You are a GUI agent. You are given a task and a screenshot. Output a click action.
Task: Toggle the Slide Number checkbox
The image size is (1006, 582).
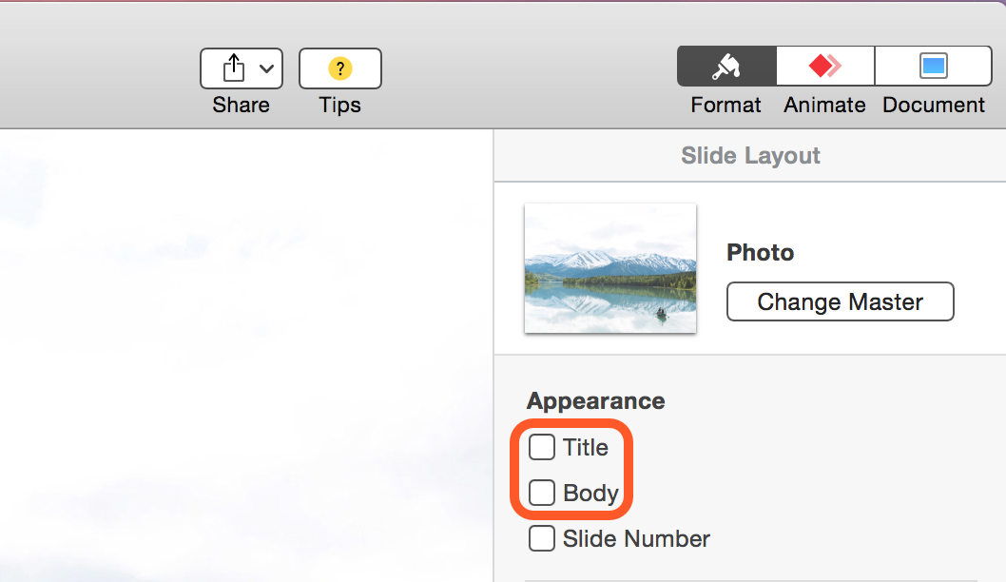pyautogui.click(x=542, y=538)
